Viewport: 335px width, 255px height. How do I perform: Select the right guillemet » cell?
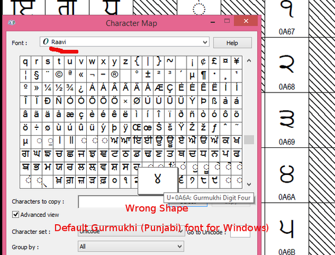pyautogui.click(x=36, y=89)
